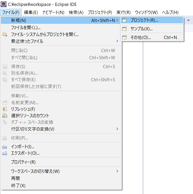Expand the 最近使ったファイル submenu arrow
The width and height of the screenshot is (193, 194).
[x=117, y=41]
